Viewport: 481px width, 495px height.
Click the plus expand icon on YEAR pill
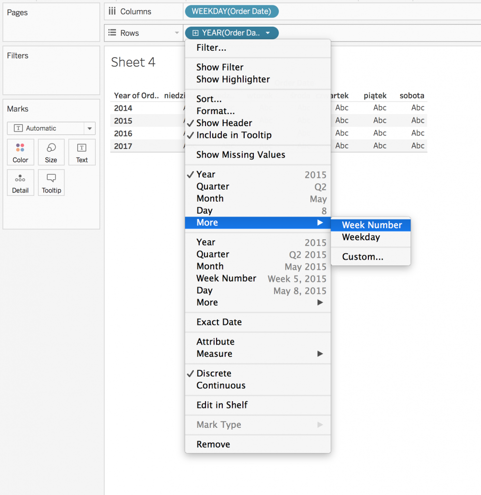pyautogui.click(x=195, y=33)
